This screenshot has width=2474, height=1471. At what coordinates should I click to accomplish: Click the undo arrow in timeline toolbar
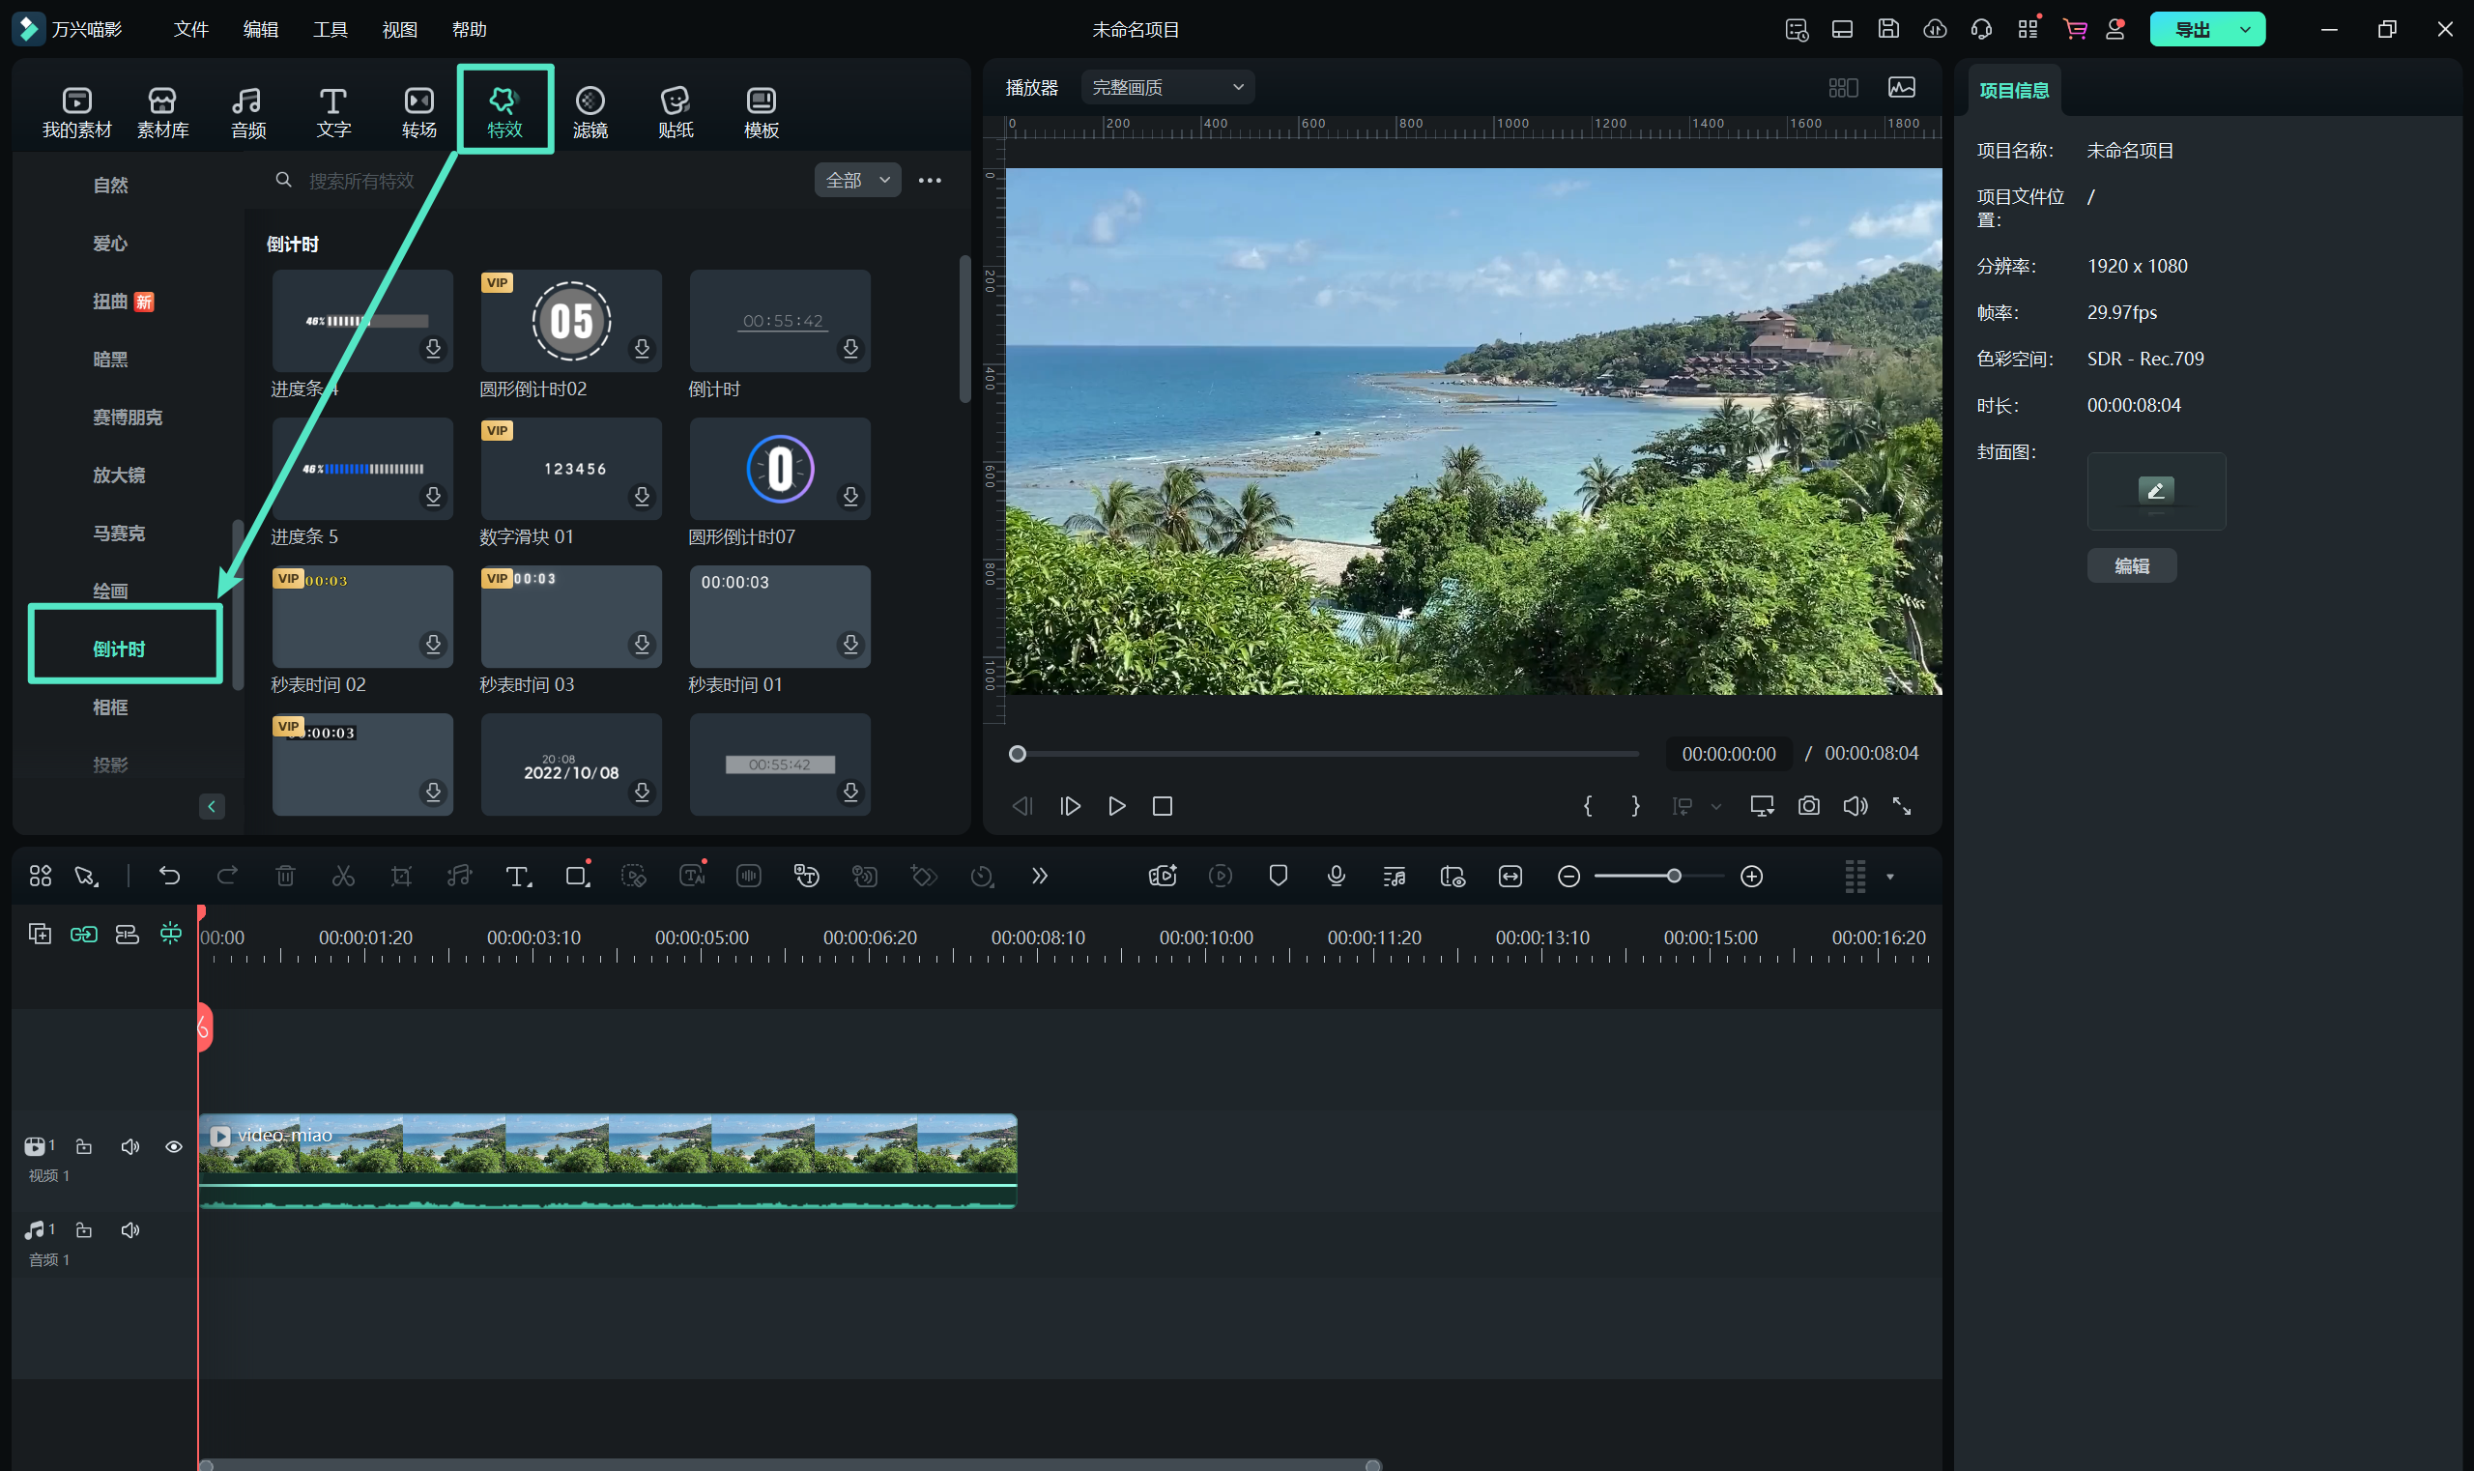tap(169, 877)
